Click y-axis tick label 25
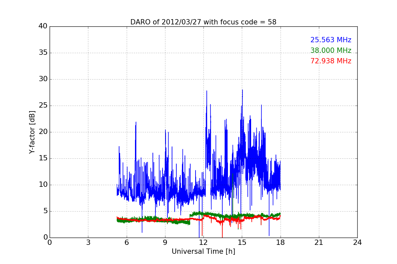 43,106
